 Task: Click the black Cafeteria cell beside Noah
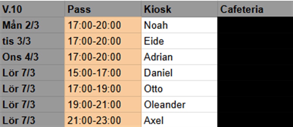(255, 25)
